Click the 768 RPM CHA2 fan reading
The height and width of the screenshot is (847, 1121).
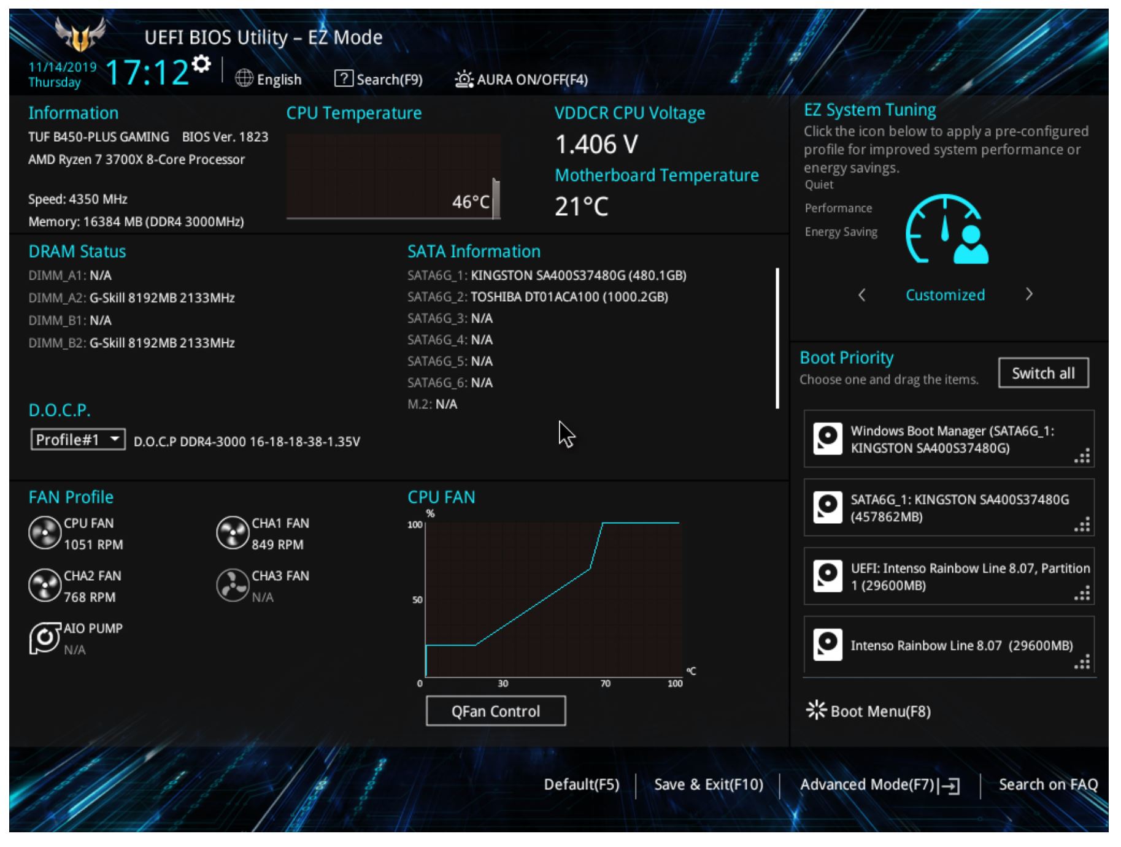tap(90, 597)
